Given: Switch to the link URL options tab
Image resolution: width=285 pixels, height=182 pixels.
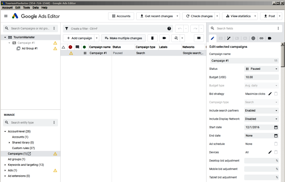Looking at the screenshot, I should [262, 38].
